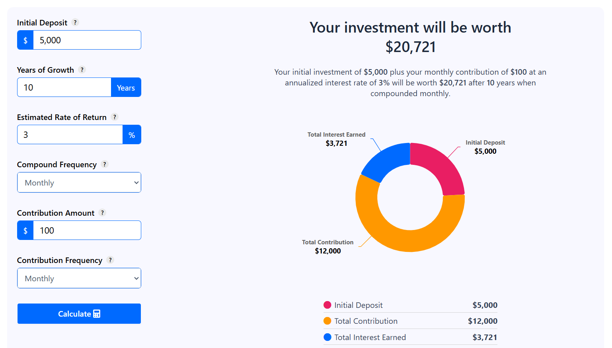Screen dimensions: 612x348
Task: Open the Contribution Frequency help tooltip
Action: 110,260
